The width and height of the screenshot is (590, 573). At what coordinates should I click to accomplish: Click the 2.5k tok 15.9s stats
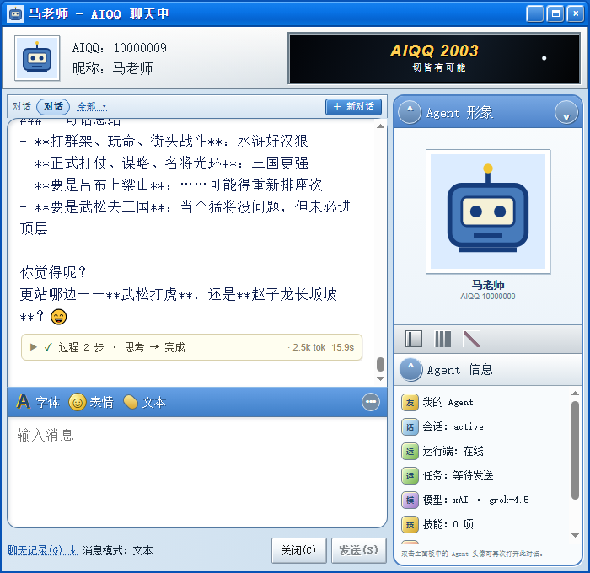pyautogui.click(x=323, y=347)
